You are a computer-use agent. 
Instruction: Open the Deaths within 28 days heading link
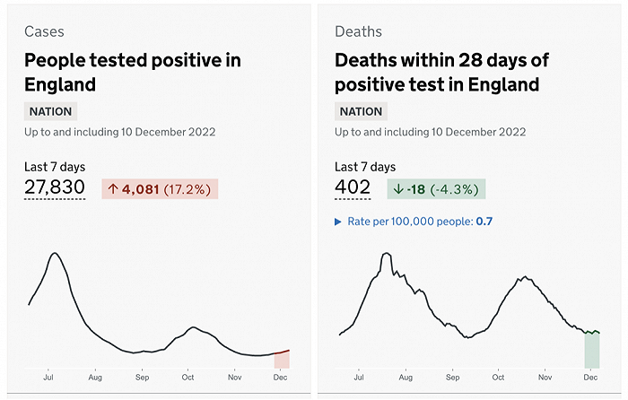coord(441,73)
